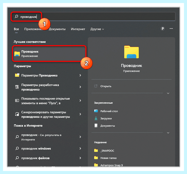Click search icon beside "проводник - См. результаты"
Viewport: 187px width, 174px height.
coord(17,137)
